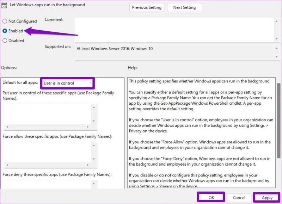Click left arrow in Force allow list

(7, 165)
